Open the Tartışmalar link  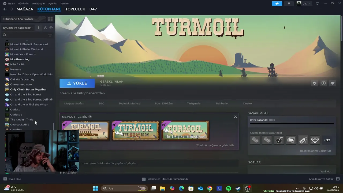click(x=194, y=103)
